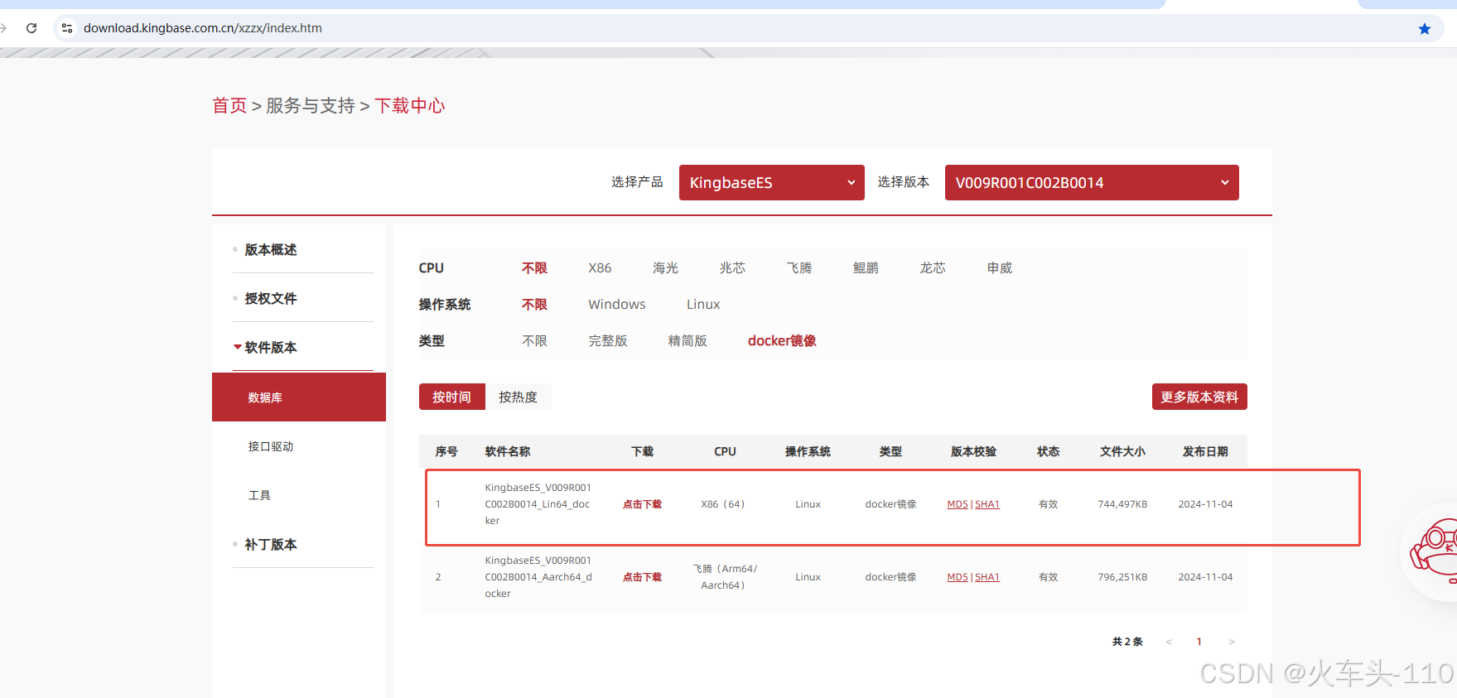Click the 发布日期 column header

(1205, 451)
